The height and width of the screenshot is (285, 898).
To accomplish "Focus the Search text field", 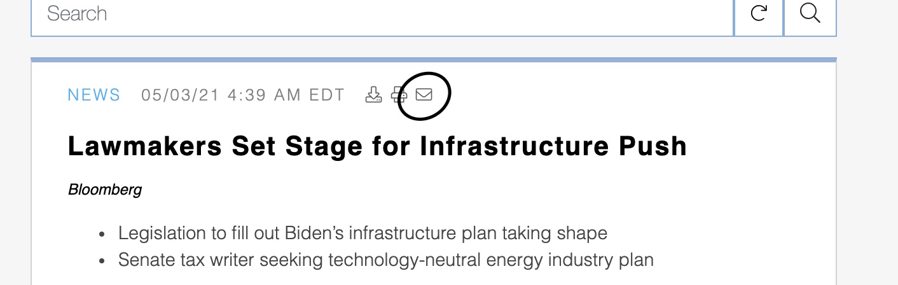I will [x=382, y=13].
